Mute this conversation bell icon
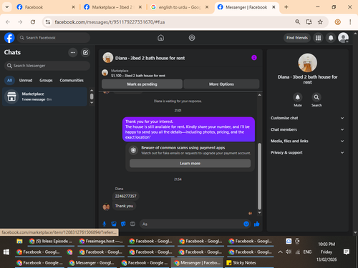Viewport: 358px width, 268px height. pos(298,97)
